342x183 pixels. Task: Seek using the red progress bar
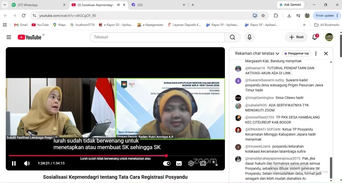[x=115, y=156]
